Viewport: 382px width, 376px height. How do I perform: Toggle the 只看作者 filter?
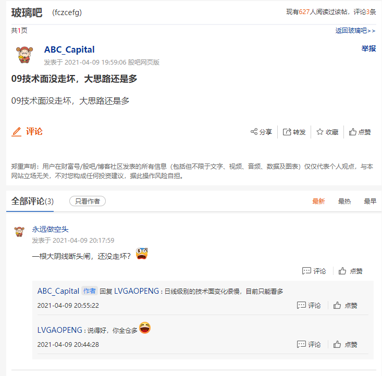(88, 201)
